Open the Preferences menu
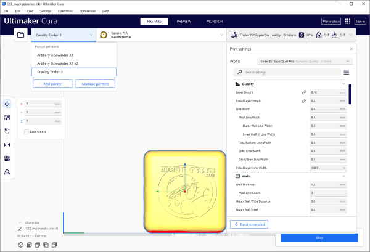The height and width of the screenshot is (252, 370). 88,11
